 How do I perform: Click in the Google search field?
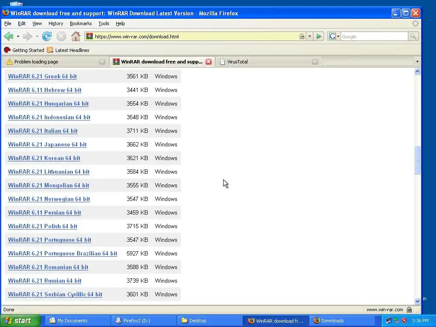coord(374,37)
